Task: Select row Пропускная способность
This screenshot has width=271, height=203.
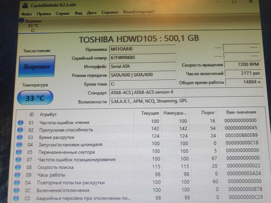Action: 138,129
